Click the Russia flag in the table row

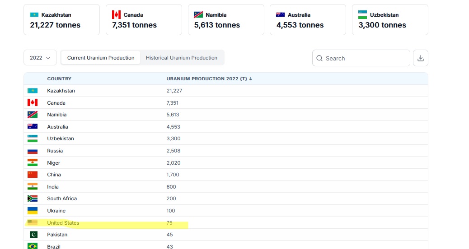[33, 151]
